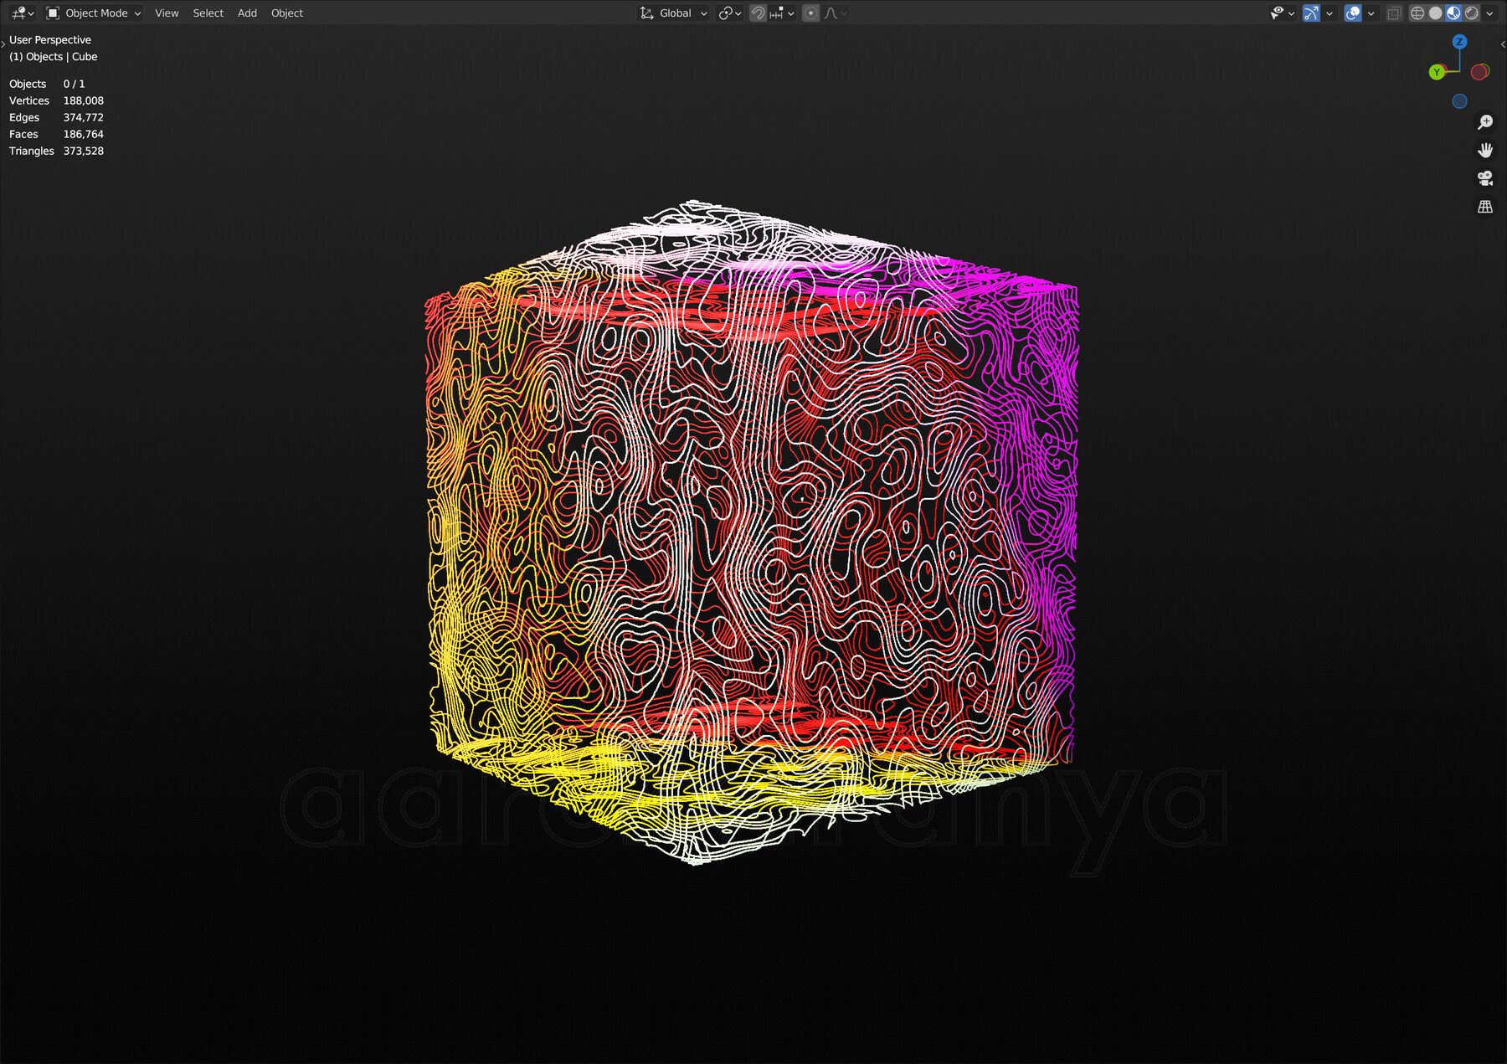Toggle X-Ray mode in viewport header
1507x1064 pixels.
(x=1394, y=13)
